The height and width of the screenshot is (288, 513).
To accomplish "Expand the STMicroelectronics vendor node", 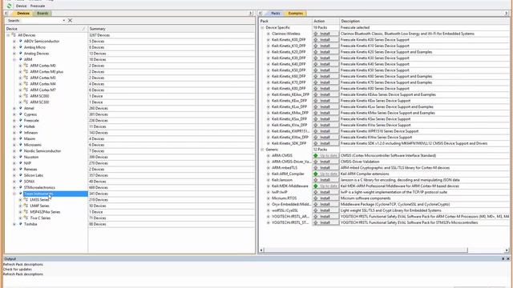I will (x=14, y=187).
